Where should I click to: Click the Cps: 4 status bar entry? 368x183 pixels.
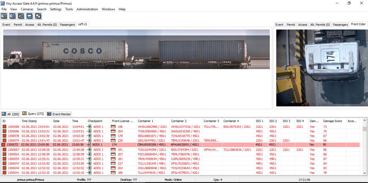[217, 180]
